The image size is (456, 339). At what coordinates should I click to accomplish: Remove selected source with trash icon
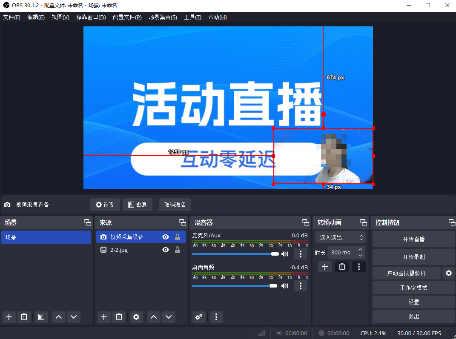point(119,317)
